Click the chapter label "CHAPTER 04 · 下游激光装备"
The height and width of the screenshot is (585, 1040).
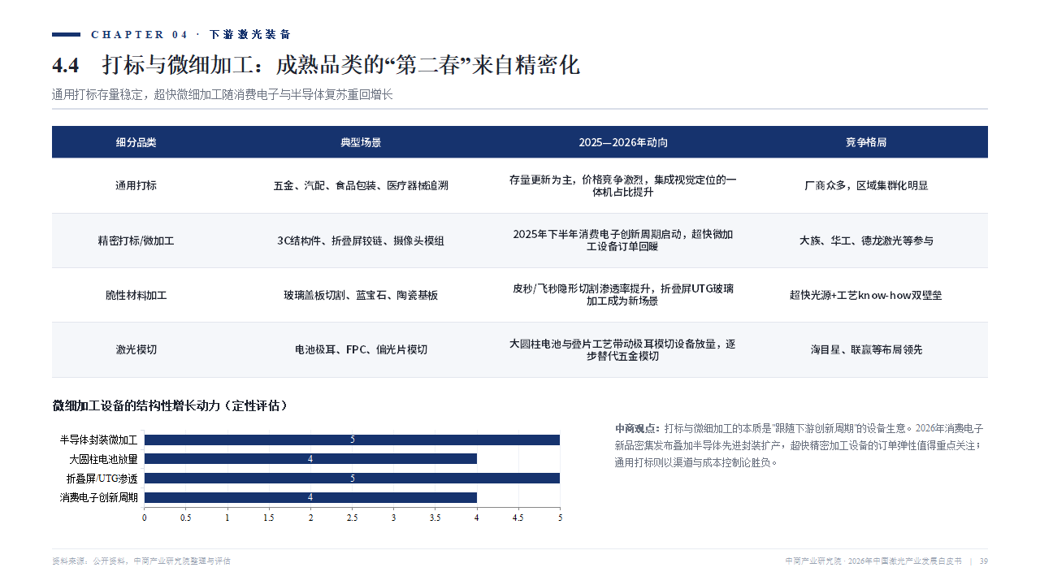pyautogui.click(x=191, y=35)
